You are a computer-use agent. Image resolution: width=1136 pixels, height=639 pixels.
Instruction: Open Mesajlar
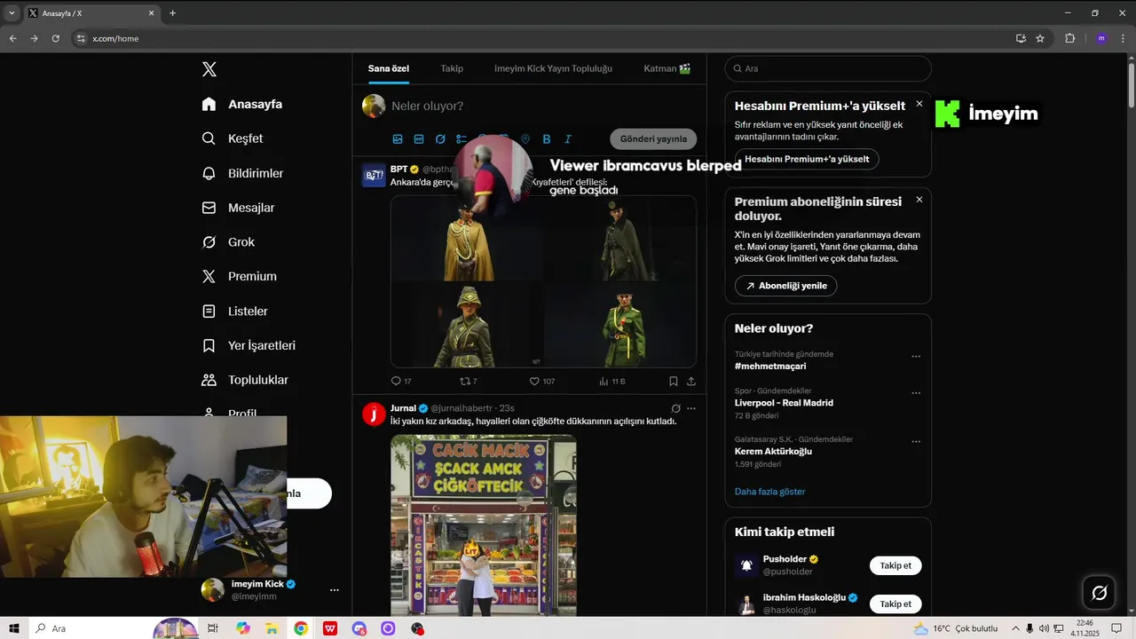pyautogui.click(x=239, y=208)
